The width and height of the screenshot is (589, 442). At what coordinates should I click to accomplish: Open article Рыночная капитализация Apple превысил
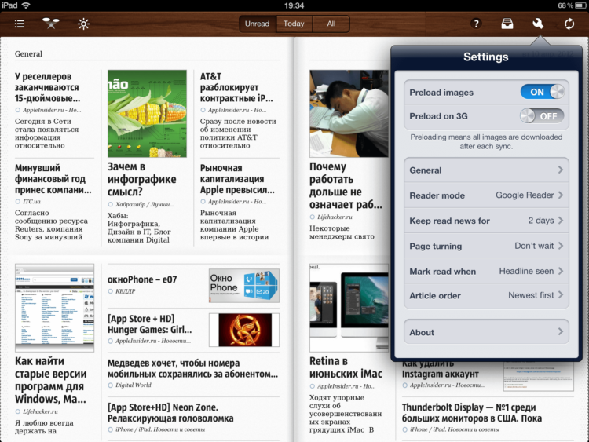click(x=237, y=179)
